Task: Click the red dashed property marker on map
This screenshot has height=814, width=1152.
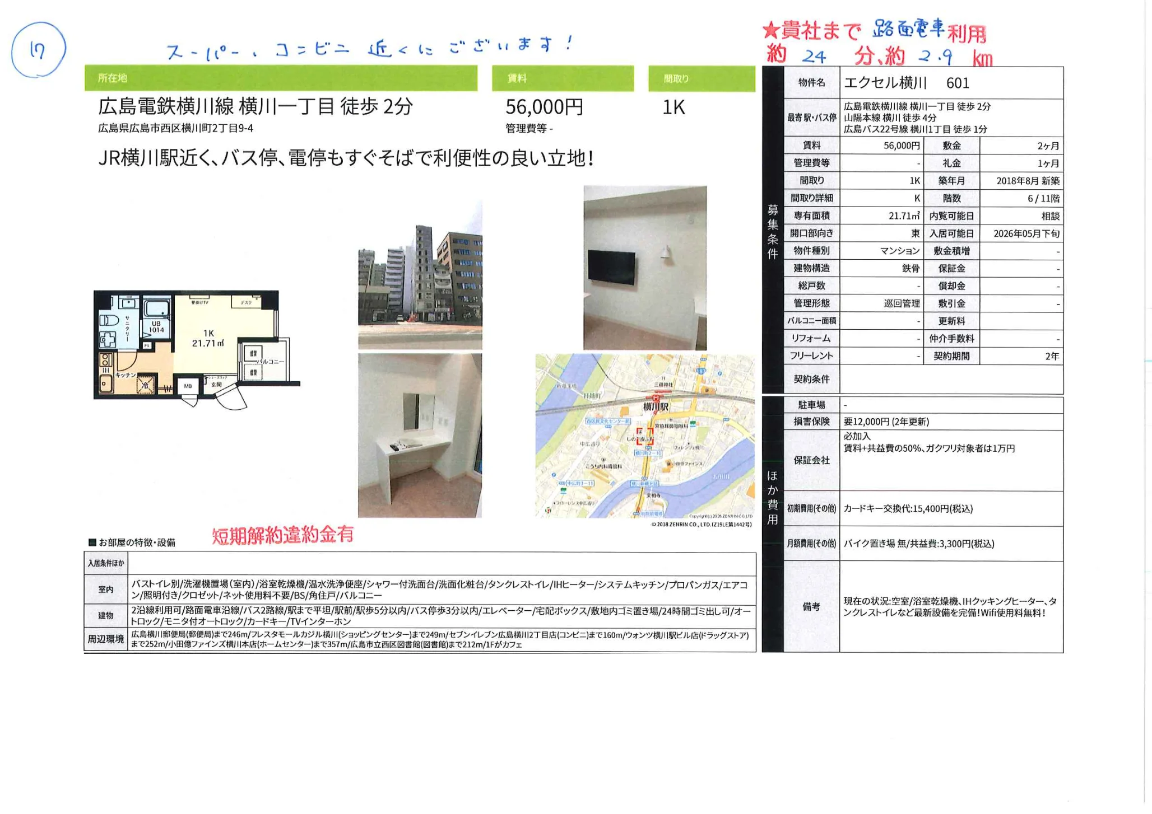Action: pyautogui.click(x=644, y=437)
